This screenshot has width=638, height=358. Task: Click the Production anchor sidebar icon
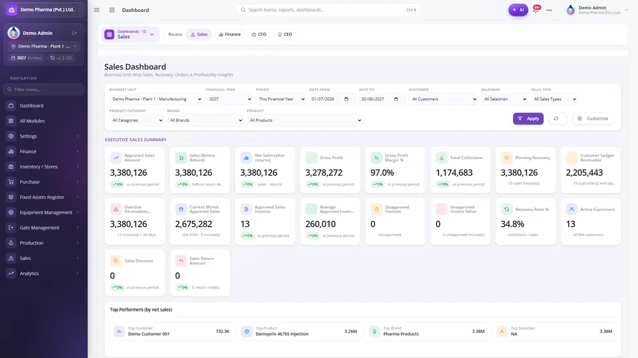click(11, 243)
